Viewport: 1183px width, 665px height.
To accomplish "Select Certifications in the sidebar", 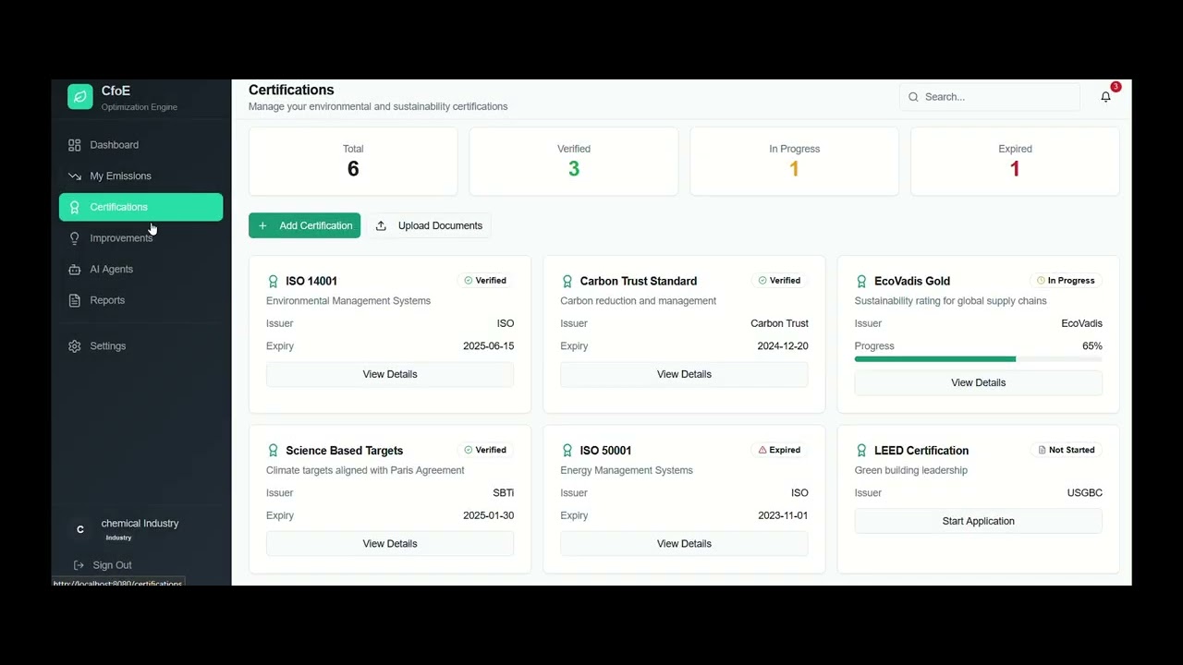I will [140, 207].
